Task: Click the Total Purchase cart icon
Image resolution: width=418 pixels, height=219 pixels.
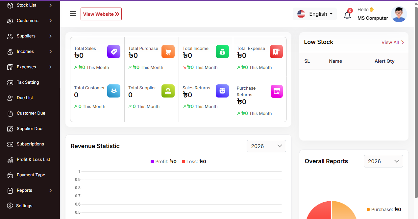Action: pyautogui.click(x=168, y=52)
